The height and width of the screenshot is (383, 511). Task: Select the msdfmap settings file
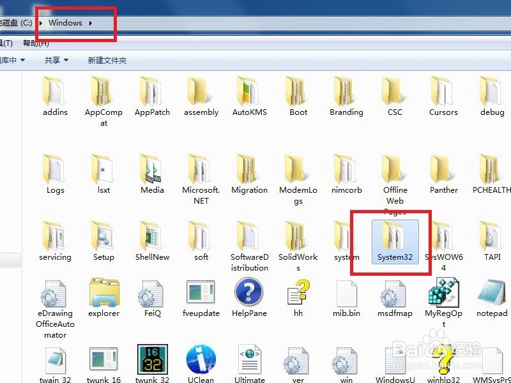coord(395,297)
